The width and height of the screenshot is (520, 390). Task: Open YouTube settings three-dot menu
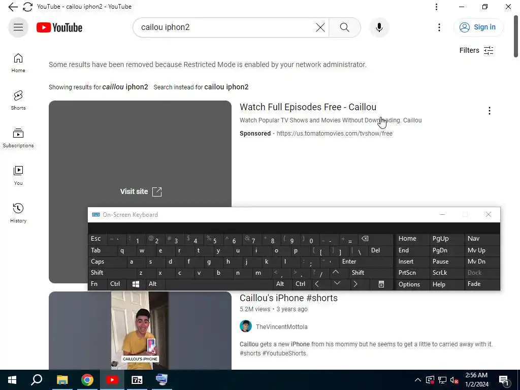click(x=439, y=27)
